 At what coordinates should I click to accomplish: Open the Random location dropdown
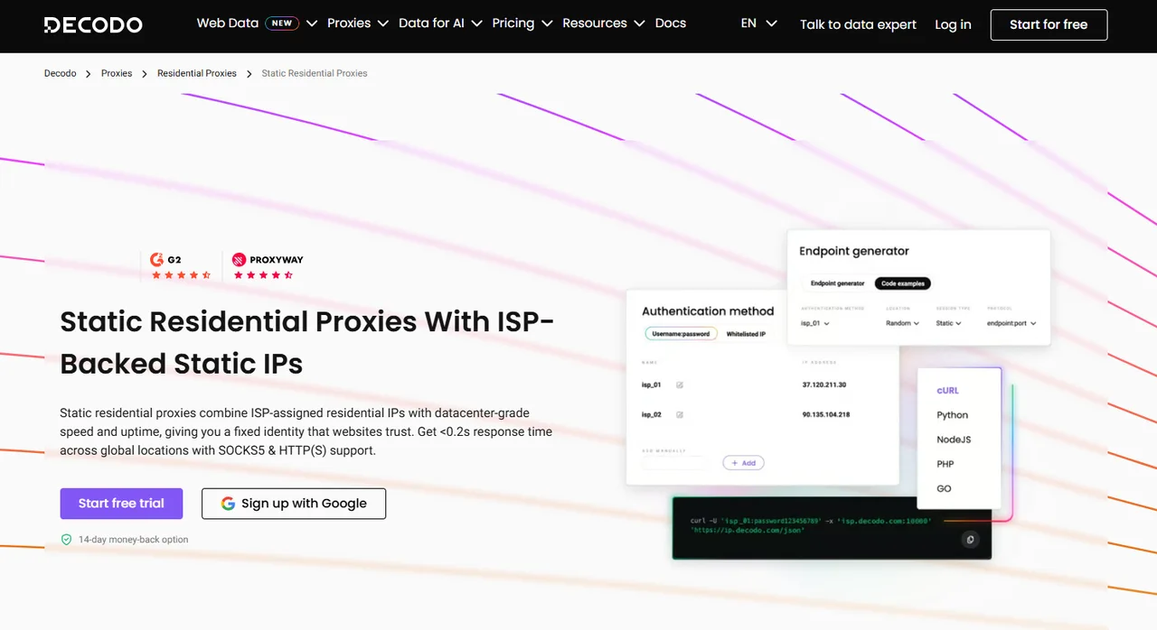click(902, 323)
